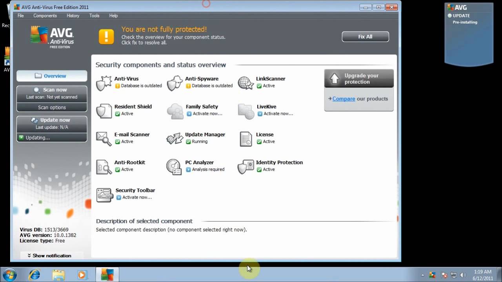The height and width of the screenshot is (282, 502).
Task: Open the License document icon
Action: (x=246, y=139)
